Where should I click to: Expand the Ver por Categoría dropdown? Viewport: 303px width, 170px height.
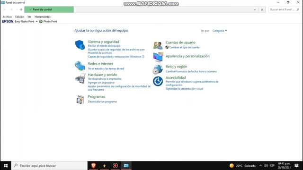click(220, 31)
